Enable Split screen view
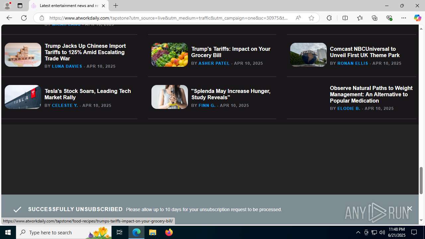The height and width of the screenshot is (239, 425). click(345, 18)
